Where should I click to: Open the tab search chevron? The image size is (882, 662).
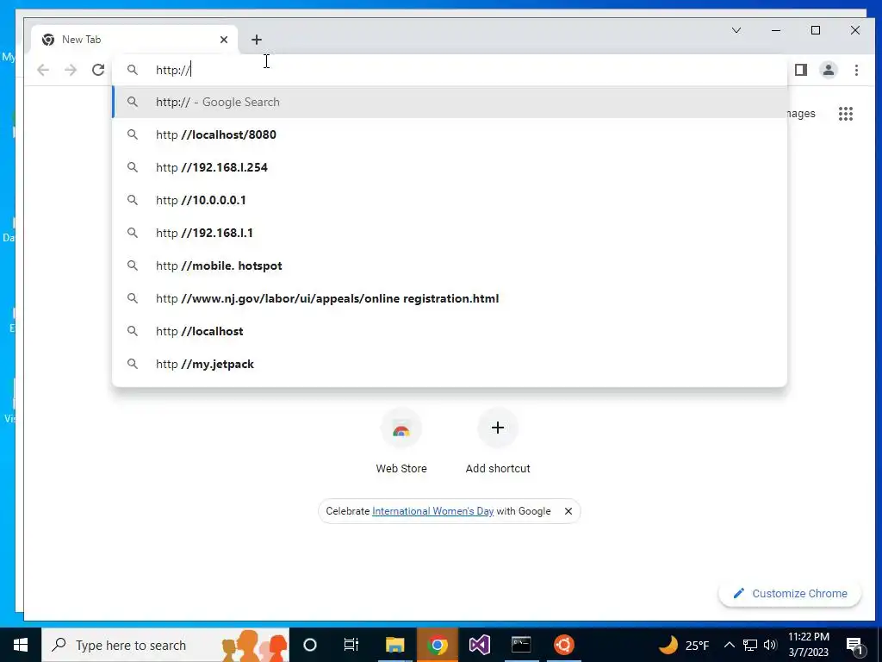[736, 30]
